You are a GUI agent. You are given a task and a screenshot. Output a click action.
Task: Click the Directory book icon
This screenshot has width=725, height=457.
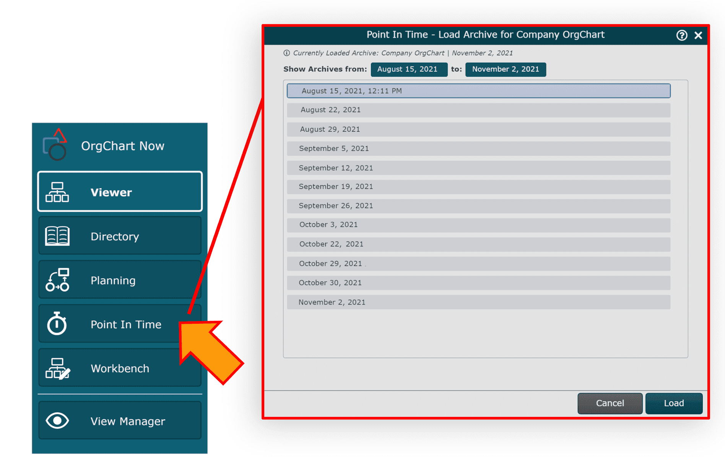tap(57, 236)
